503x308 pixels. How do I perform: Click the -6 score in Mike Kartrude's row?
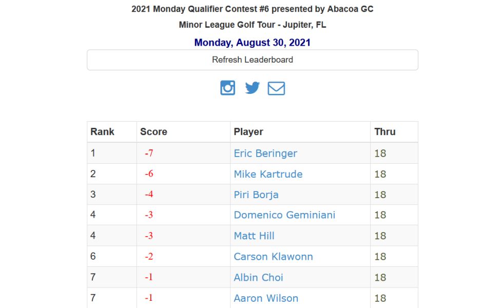pyautogui.click(x=149, y=174)
